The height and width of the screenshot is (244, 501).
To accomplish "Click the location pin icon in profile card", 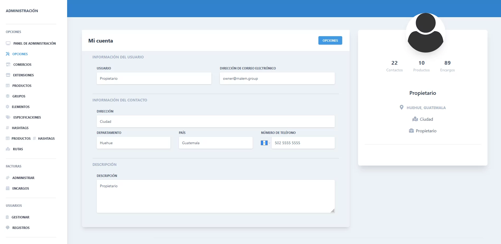I will tap(401, 107).
